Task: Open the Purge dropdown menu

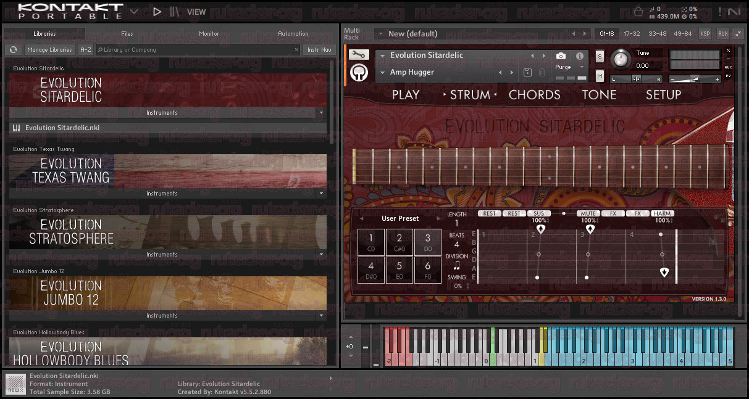Action: [568, 67]
